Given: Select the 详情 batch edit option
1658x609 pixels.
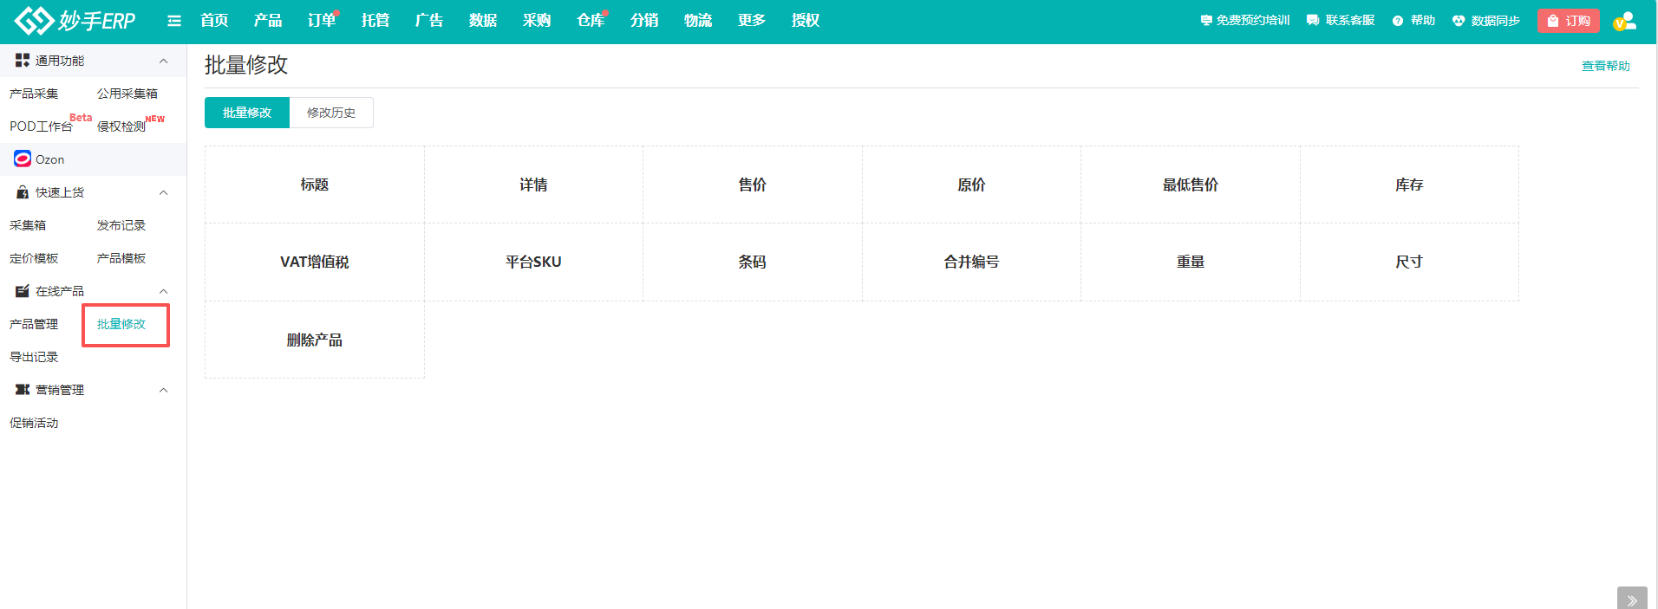Looking at the screenshot, I should (533, 185).
